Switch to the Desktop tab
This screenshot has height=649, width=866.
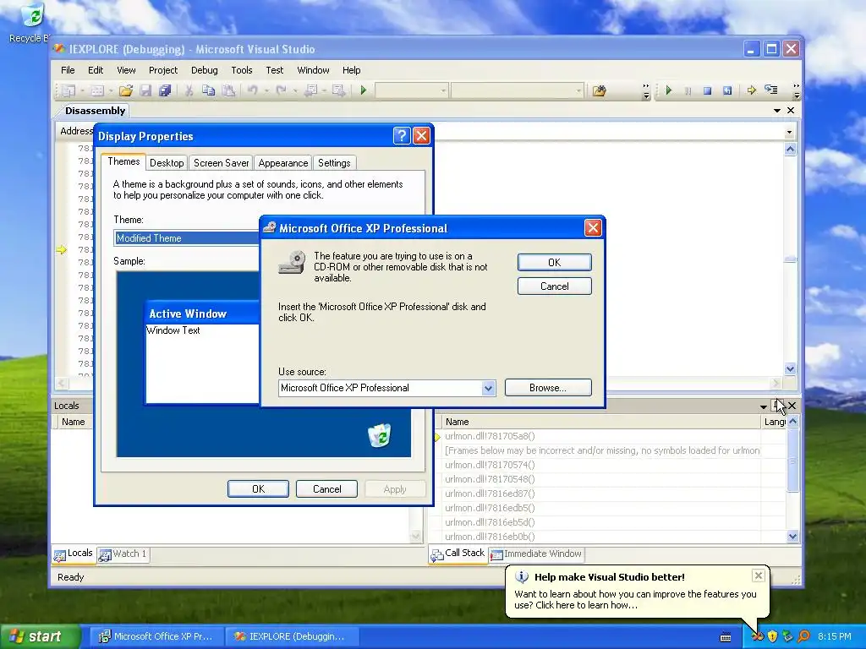click(x=167, y=163)
